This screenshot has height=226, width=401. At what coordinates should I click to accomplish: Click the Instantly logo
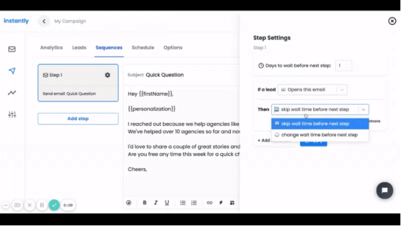click(x=16, y=21)
